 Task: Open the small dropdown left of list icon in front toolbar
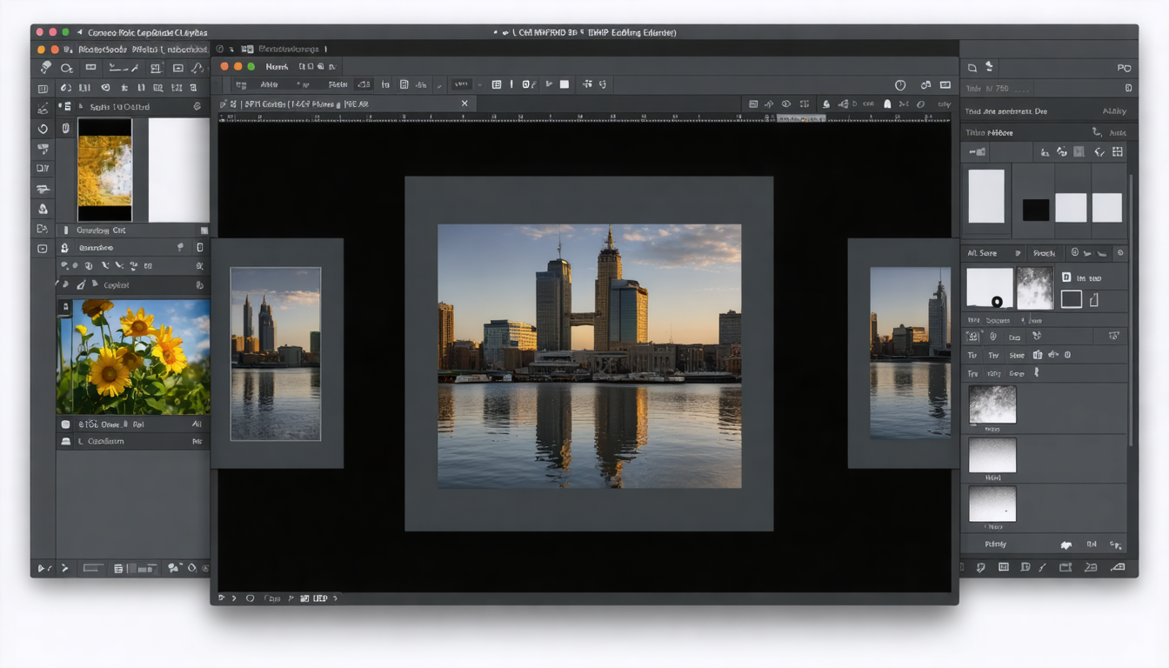(462, 84)
